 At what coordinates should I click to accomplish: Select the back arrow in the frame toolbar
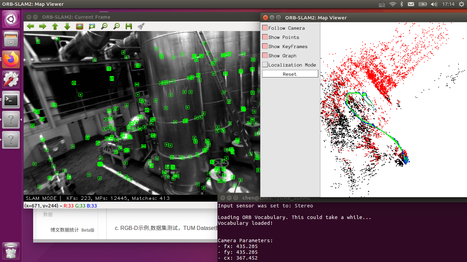coord(30,26)
